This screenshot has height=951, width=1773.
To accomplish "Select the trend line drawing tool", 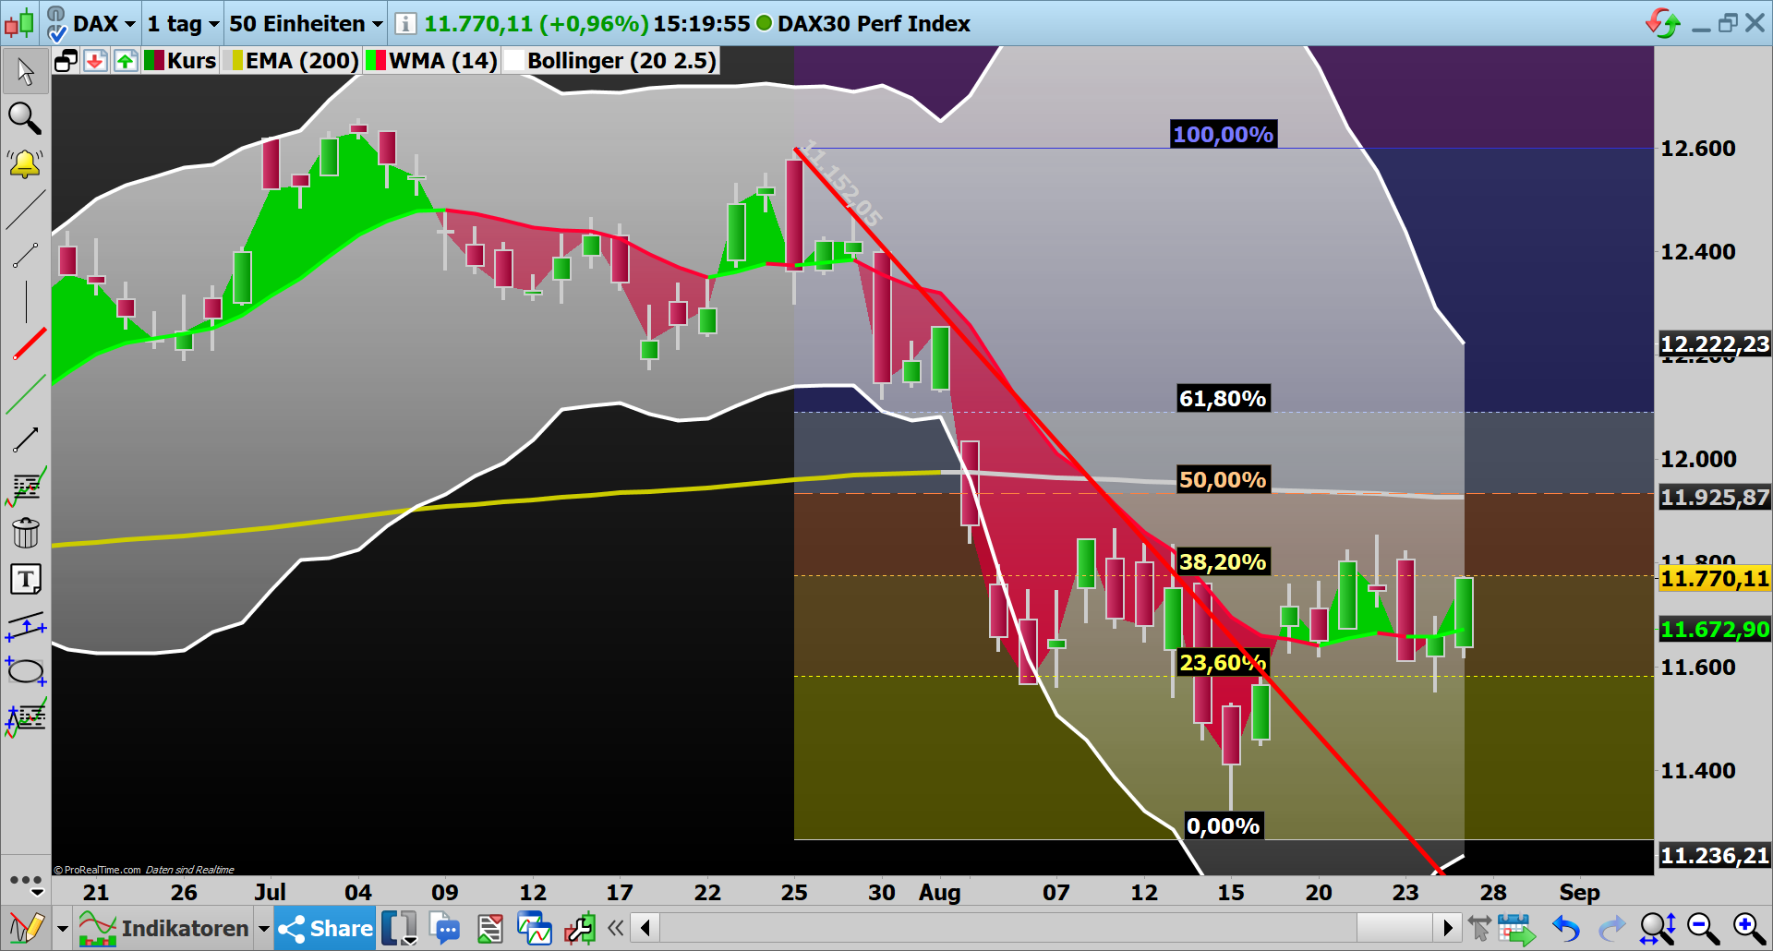I will tap(26, 211).
